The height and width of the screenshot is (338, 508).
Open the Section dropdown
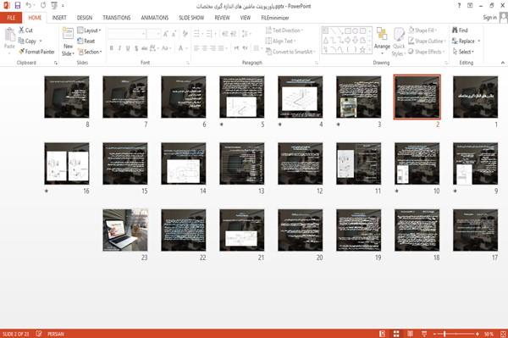pyautogui.click(x=90, y=52)
